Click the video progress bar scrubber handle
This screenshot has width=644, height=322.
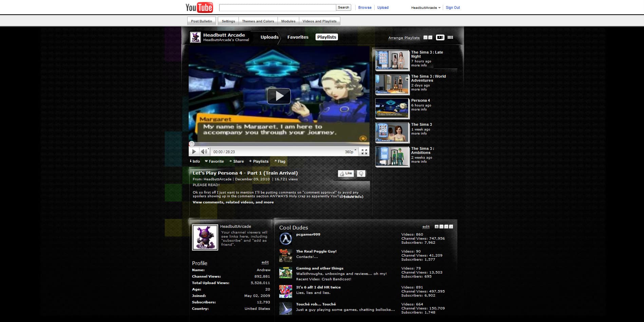point(192,144)
